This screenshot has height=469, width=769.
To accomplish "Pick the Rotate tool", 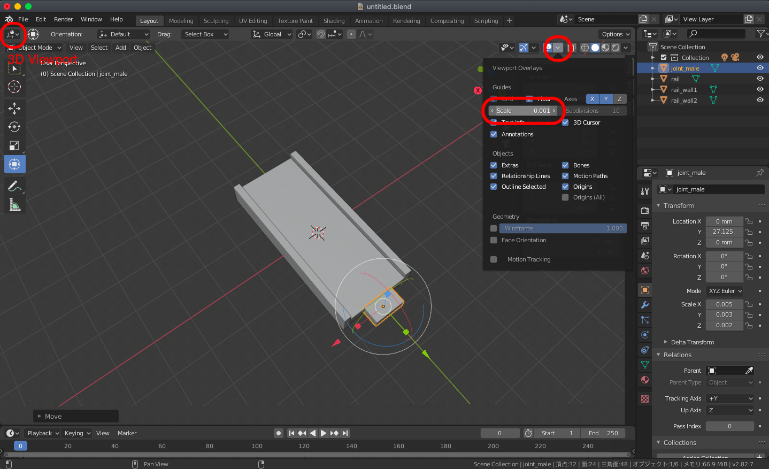I will (14, 127).
